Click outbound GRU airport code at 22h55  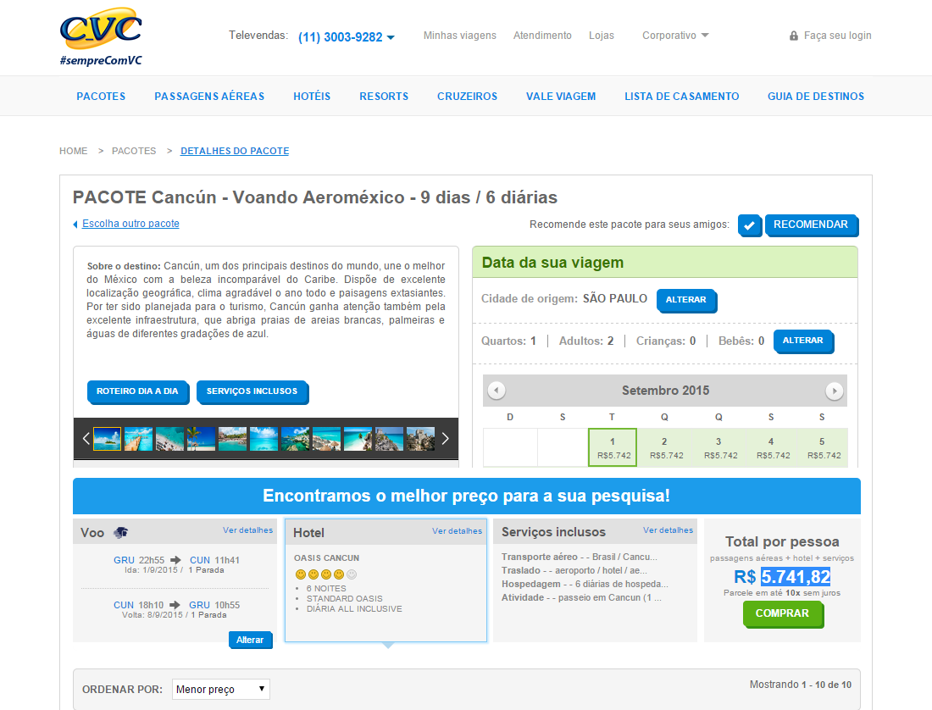124,560
